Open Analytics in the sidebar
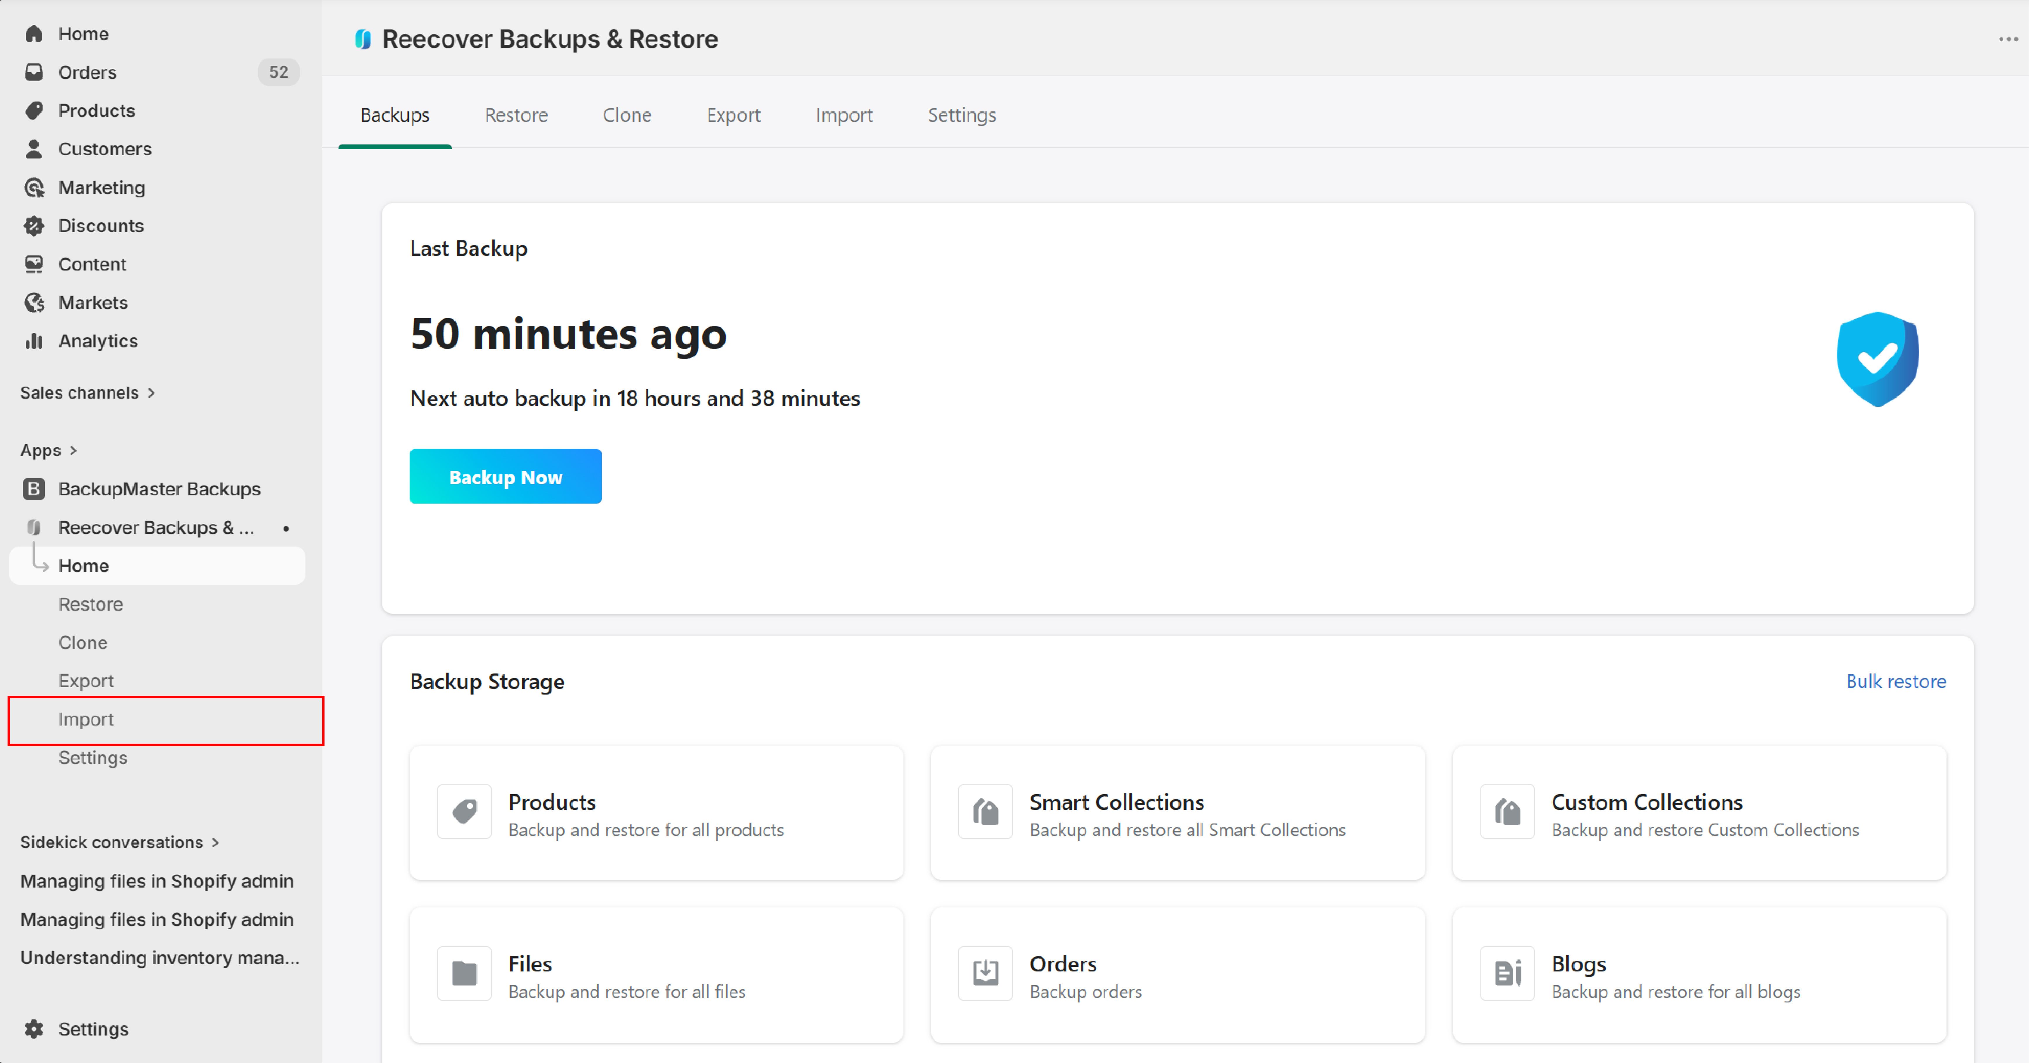The image size is (2029, 1063). coord(157,341)
